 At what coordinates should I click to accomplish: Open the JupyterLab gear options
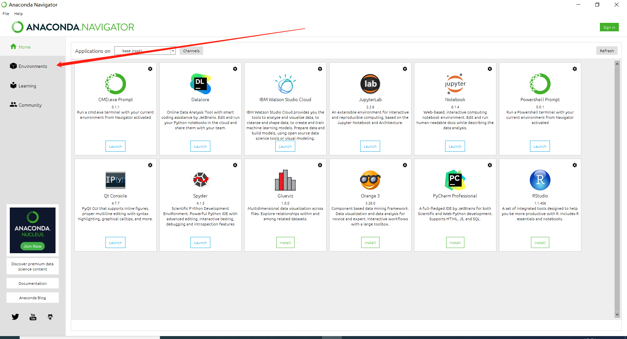(x=405, y=69)
